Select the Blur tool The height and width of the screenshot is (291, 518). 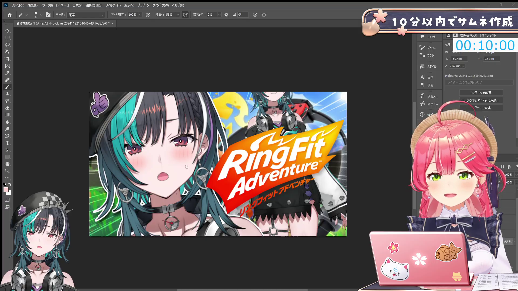click(x=7, y=122)
